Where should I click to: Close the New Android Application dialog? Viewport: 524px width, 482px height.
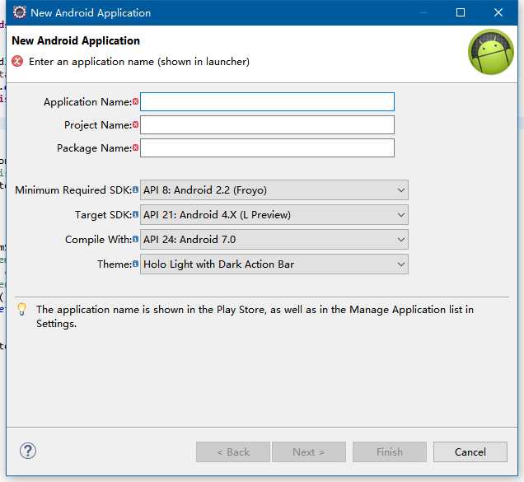(498, 12)
